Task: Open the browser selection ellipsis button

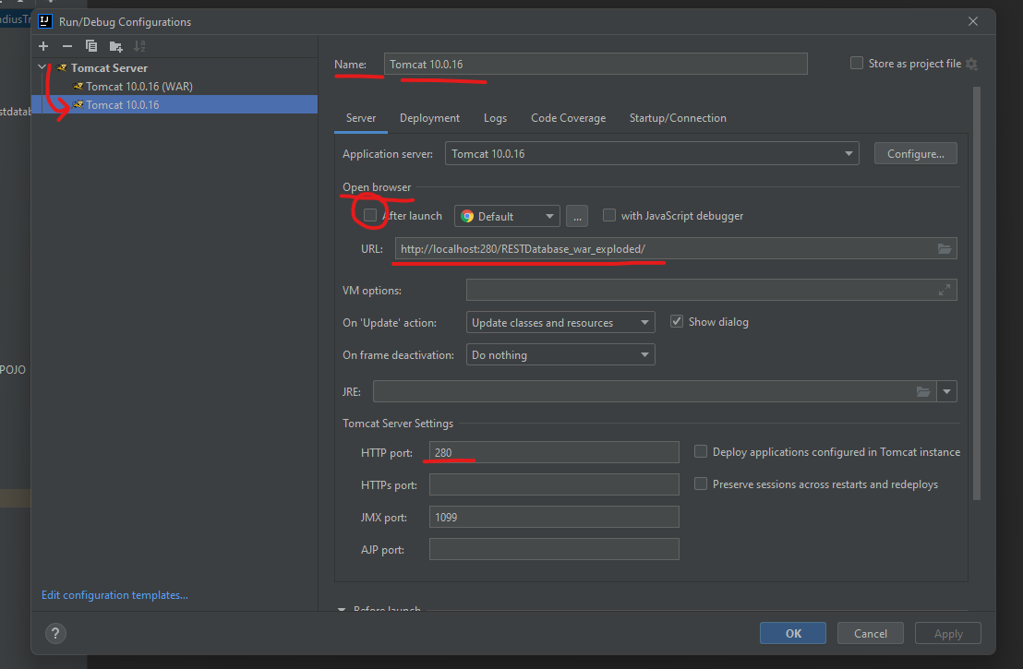Action: click(x=577, y=217)
